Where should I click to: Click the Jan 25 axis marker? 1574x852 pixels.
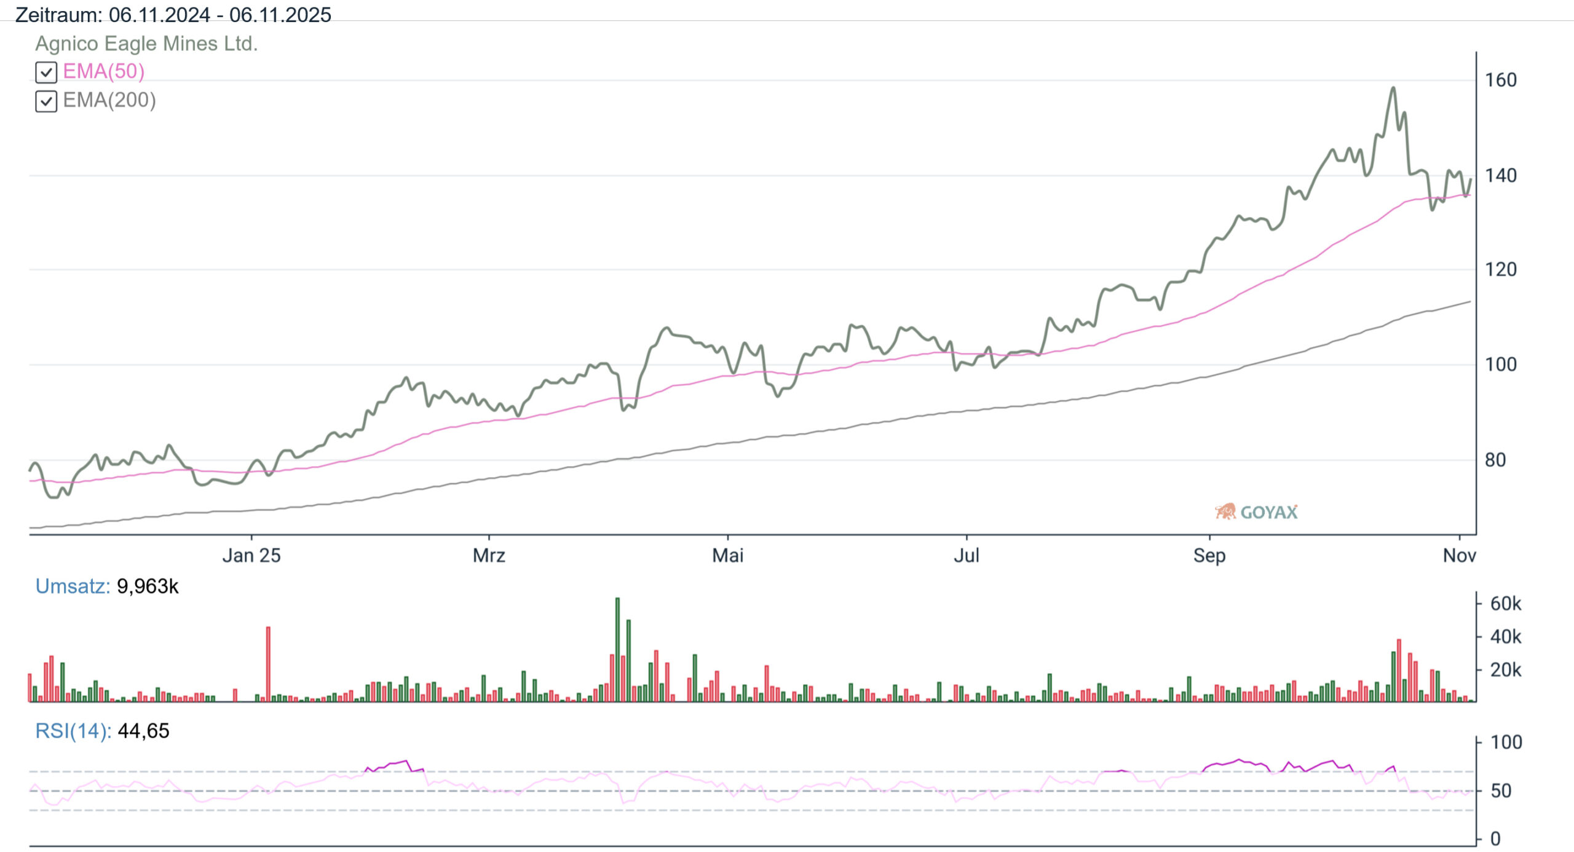pos(251,556)
